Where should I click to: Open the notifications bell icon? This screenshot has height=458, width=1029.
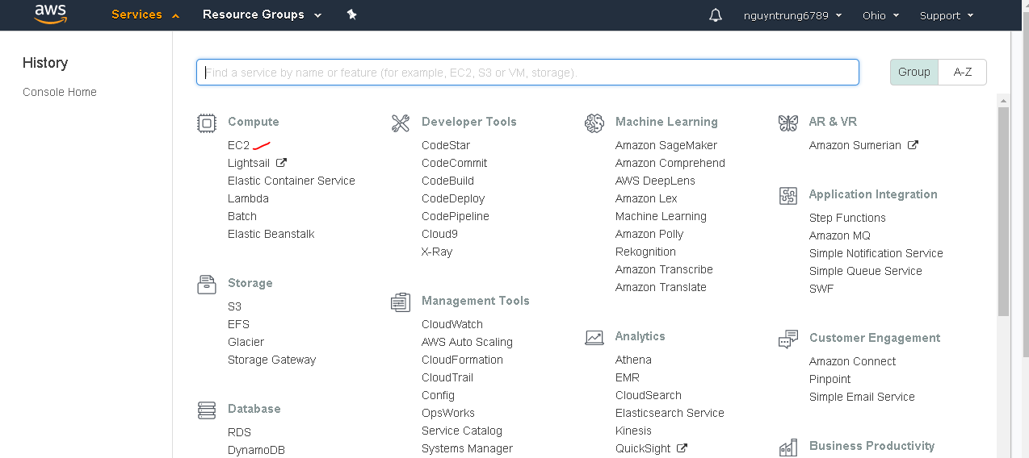tap(716, 15)
